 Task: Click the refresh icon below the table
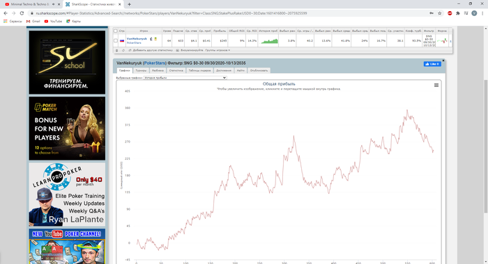pyautogui.click(x=123, y=50)
